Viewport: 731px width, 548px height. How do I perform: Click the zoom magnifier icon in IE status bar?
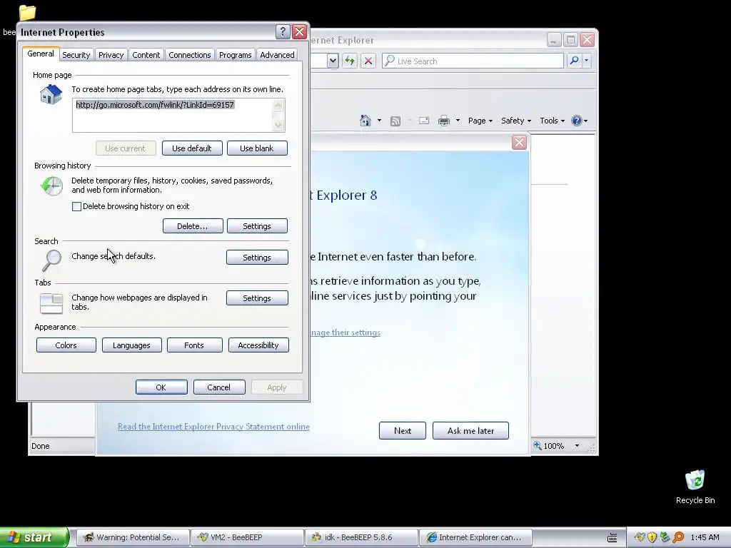(x=538, y=445)
